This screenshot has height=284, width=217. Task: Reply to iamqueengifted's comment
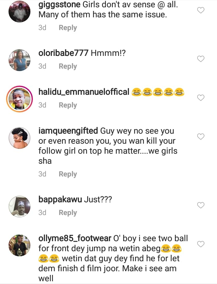(x=68, y=174)
